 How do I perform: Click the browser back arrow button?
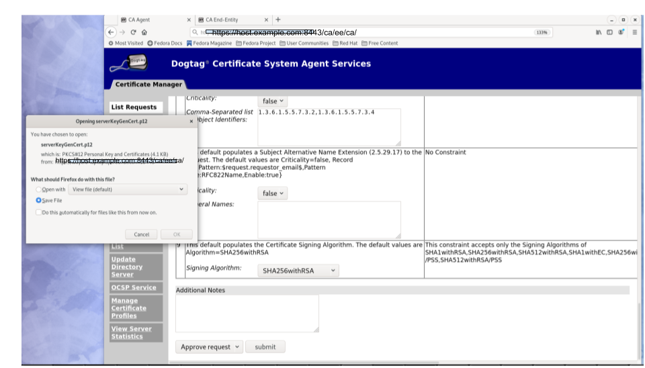click(x=112, y=32)
